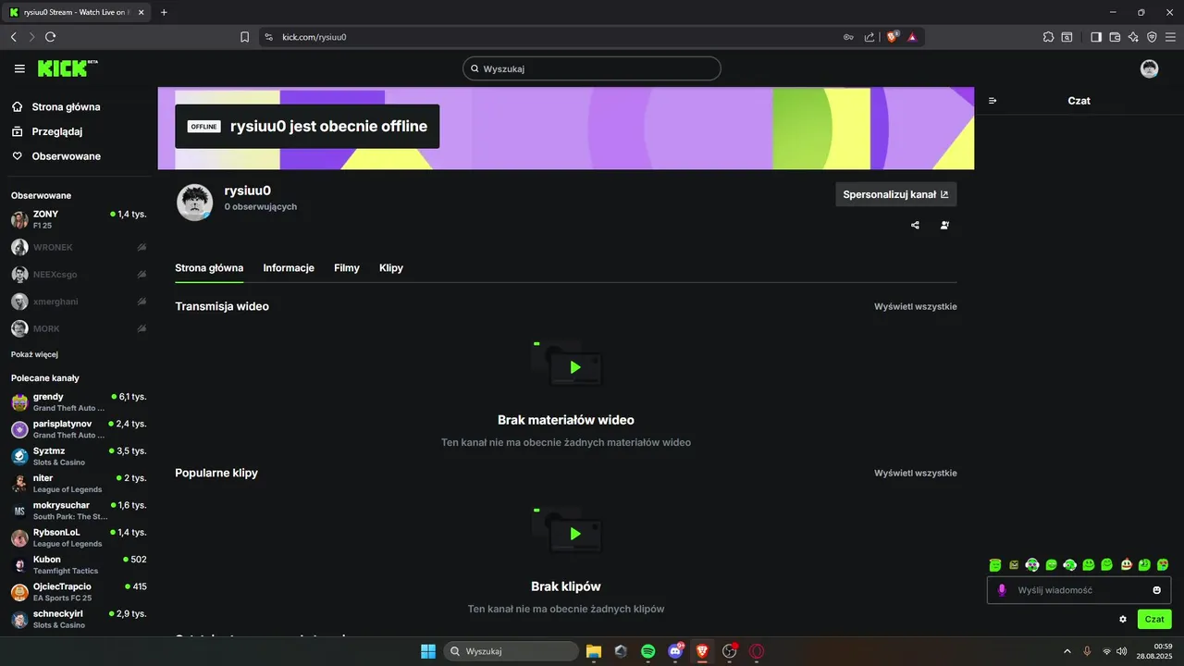Open Opera browser from the taskbar
1184x666 pixels.
[757, 651]
